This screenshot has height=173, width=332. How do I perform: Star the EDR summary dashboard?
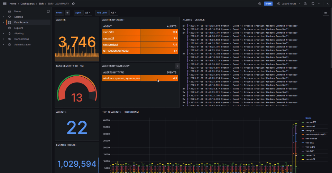73,3
